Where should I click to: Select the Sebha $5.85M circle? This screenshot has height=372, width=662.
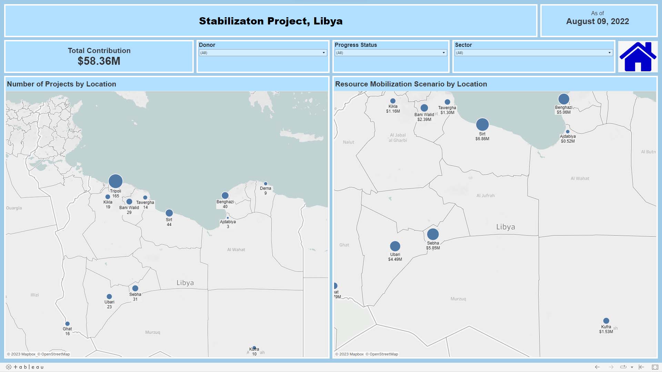click(433, 234)
